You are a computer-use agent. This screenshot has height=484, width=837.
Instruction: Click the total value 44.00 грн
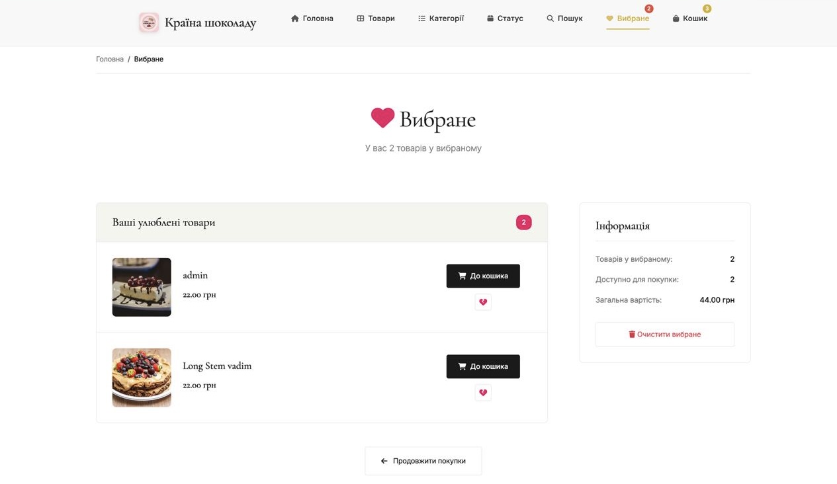coord(717,300)
